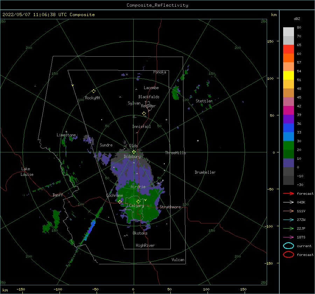Click the yellow diamond marker above Calgary

point(138,201)
